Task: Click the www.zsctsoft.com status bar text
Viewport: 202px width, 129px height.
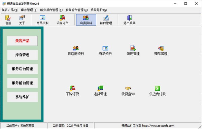Action: 158,126
